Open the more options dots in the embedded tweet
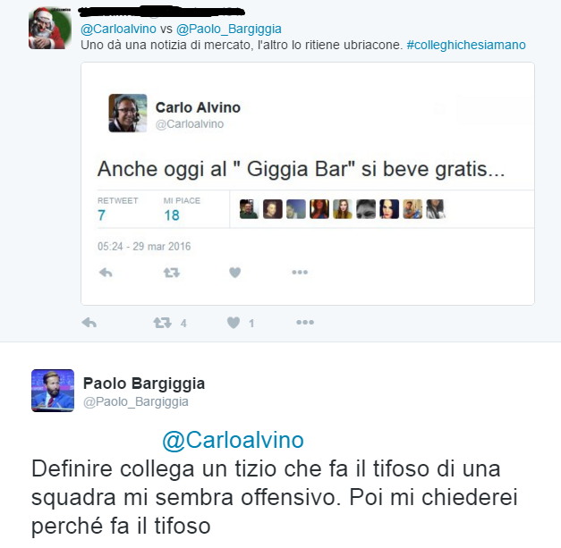The width and height of the screenshot is (561, 548). coord(300,273)
